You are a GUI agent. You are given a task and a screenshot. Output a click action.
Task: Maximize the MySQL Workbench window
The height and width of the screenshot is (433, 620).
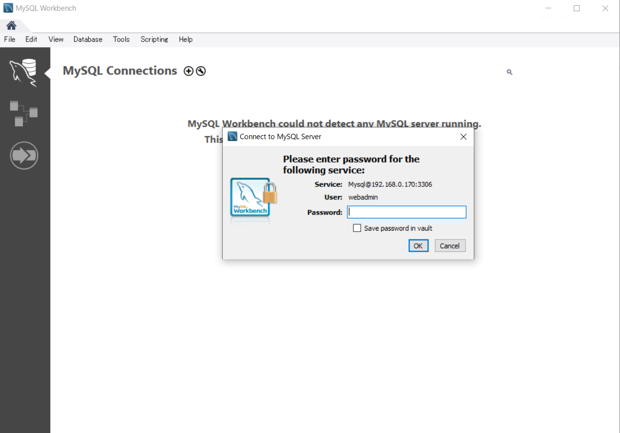(577, 8)
